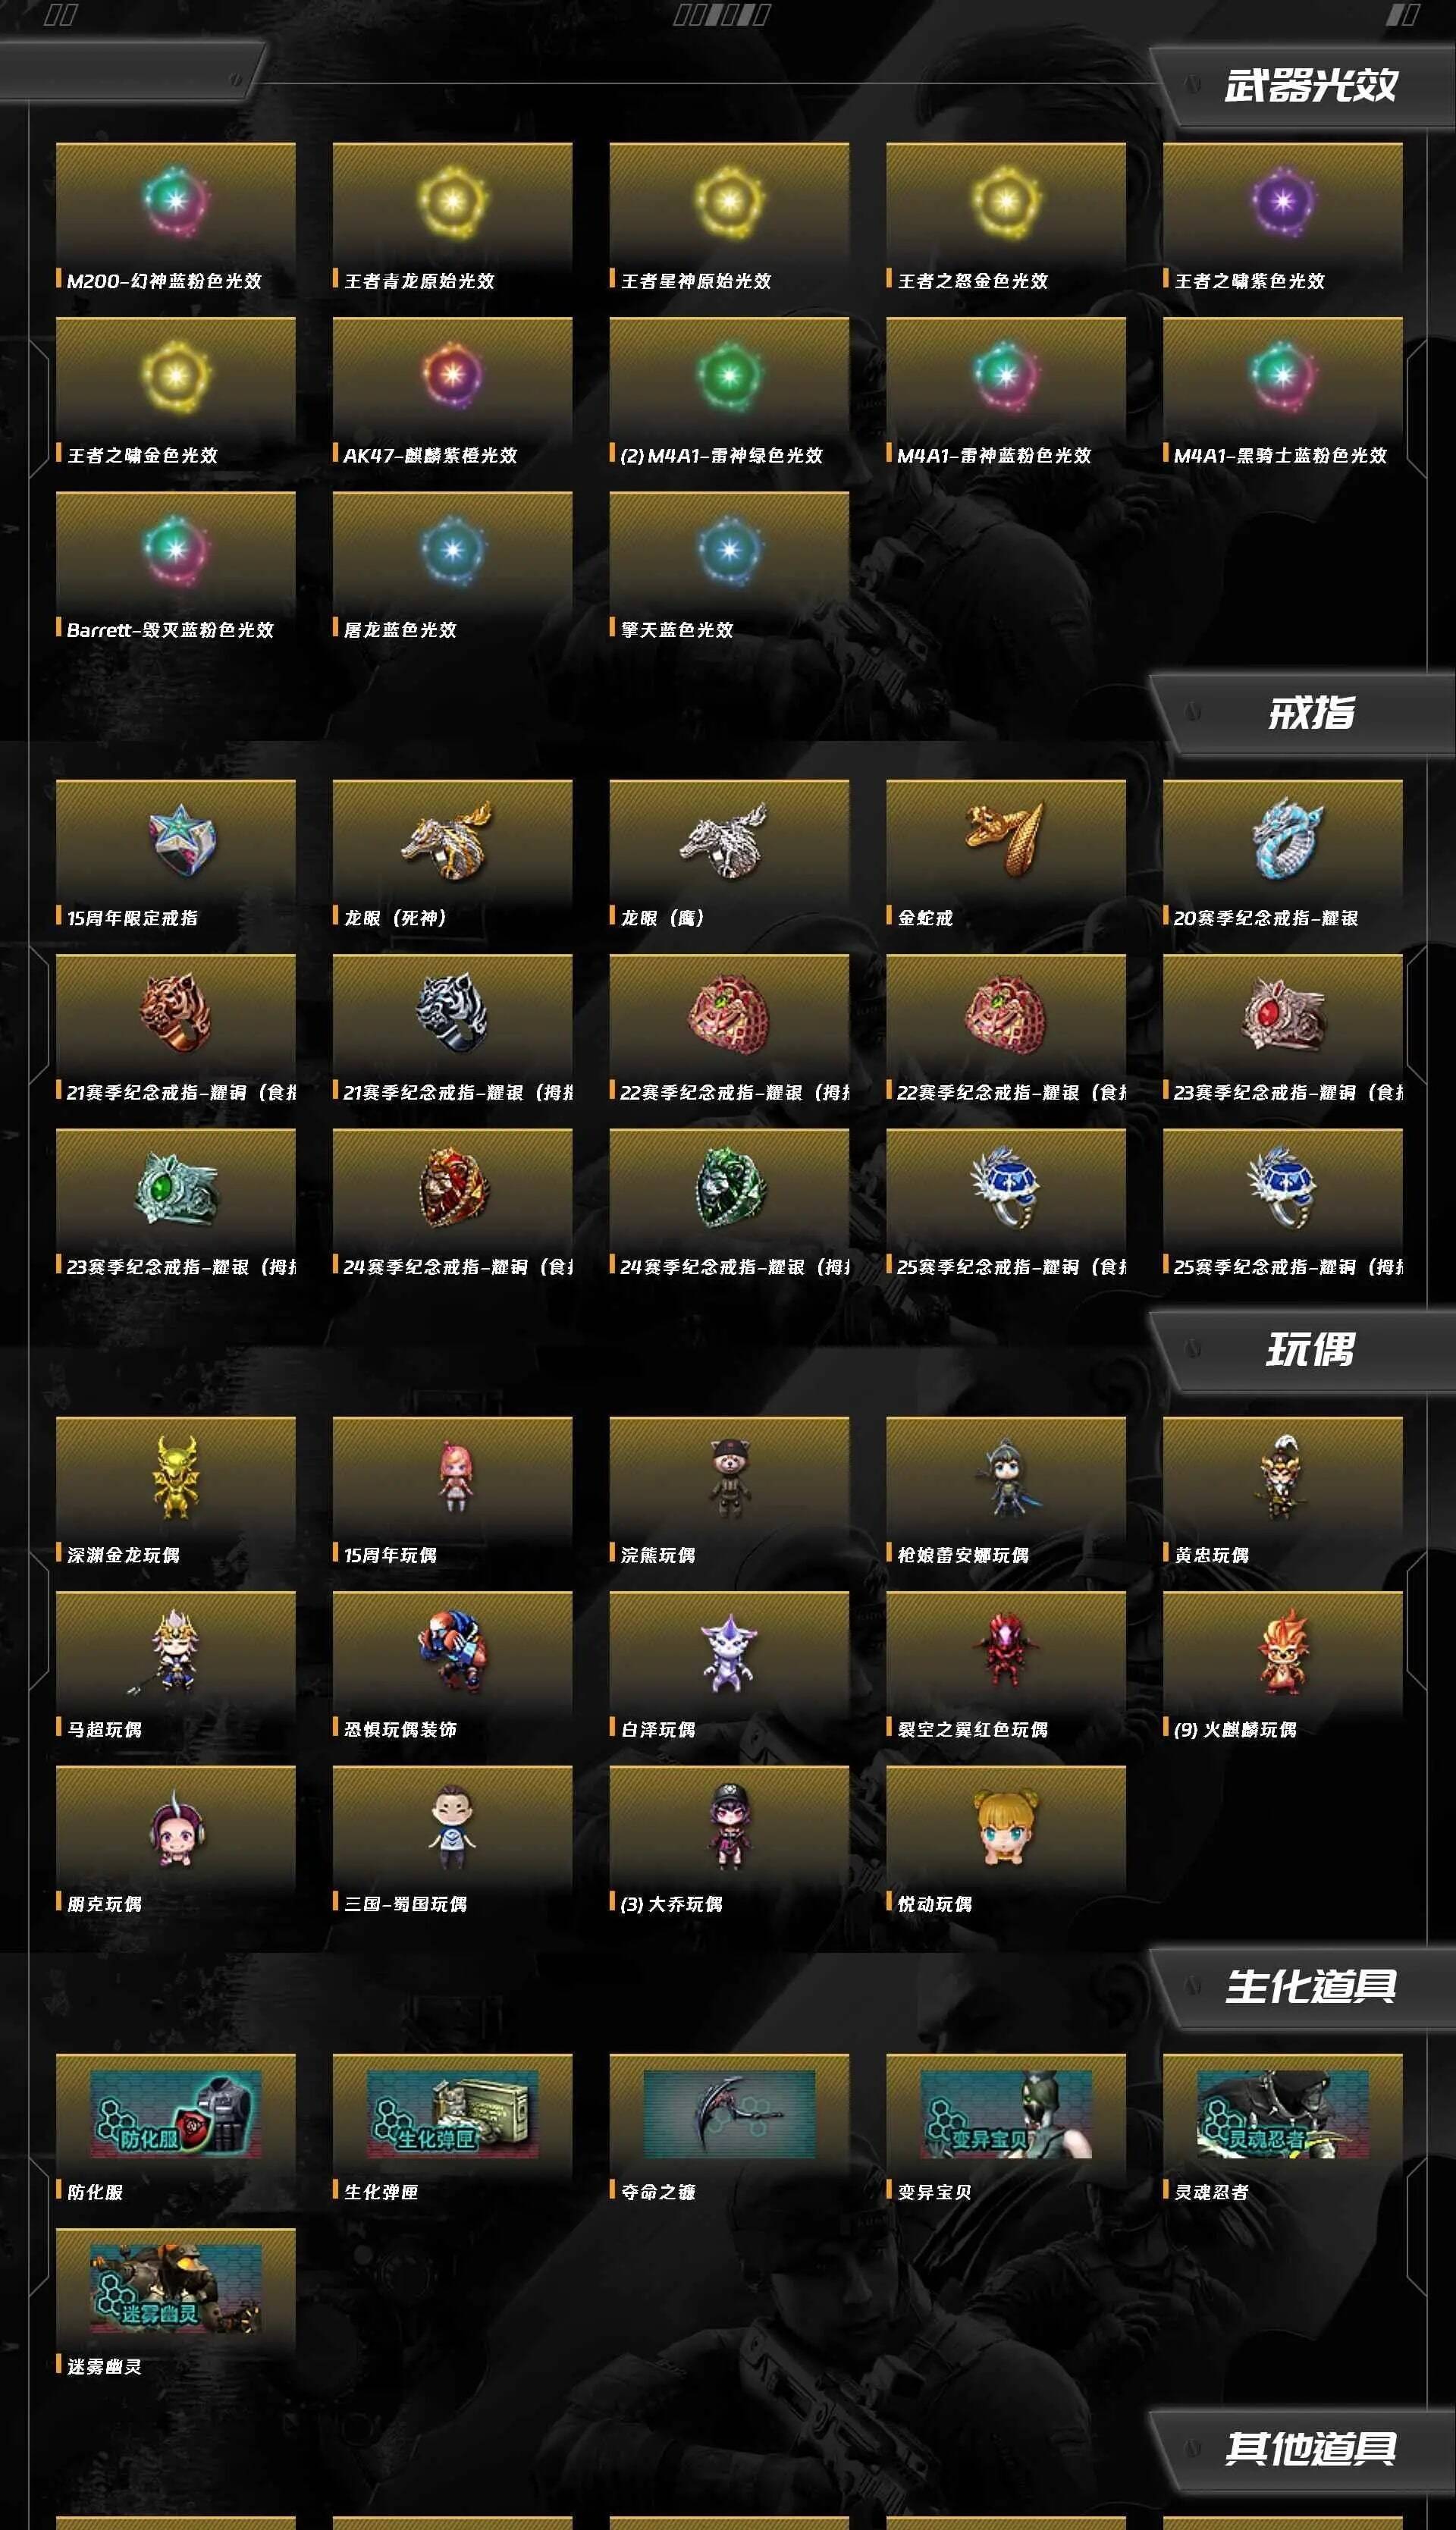Select the 20赛季纪念戒指-耀银 dragon ring

(x=1283, y=839)
